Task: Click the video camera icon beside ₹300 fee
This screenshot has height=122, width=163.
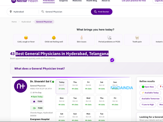Action: tap(34, 108)
